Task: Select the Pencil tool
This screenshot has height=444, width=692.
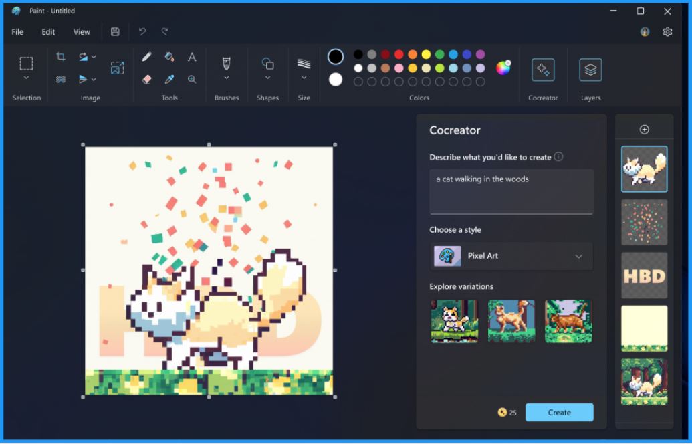Action: tap(147, 56)
